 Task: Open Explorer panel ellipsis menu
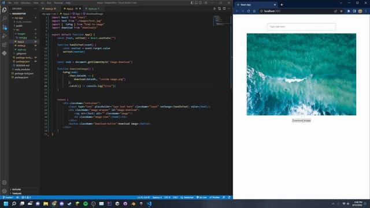(x=35, y=9)
